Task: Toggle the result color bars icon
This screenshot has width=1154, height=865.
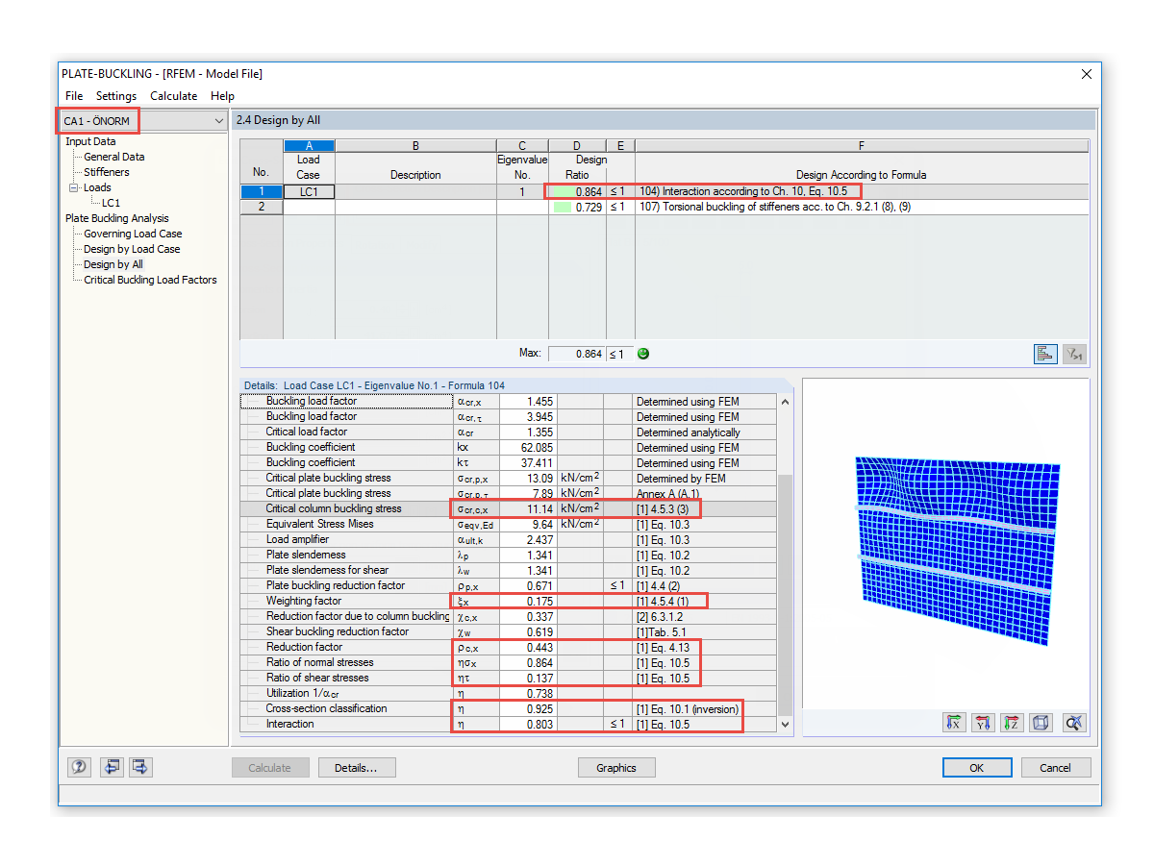Action: tap(1045, 354)
